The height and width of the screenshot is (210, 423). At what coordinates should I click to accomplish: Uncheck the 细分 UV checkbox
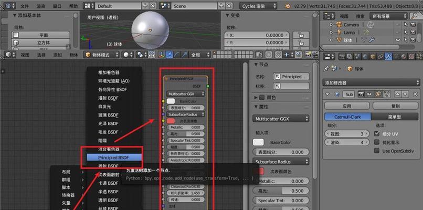377,133
